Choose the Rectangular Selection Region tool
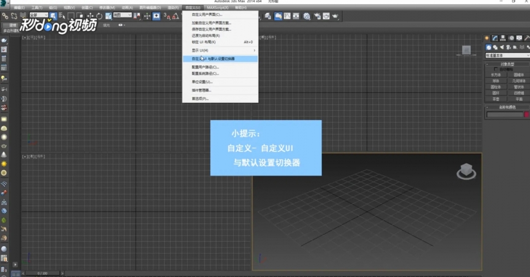The width and height of the screenshot is (530, 277). click(x=71, y=16)
